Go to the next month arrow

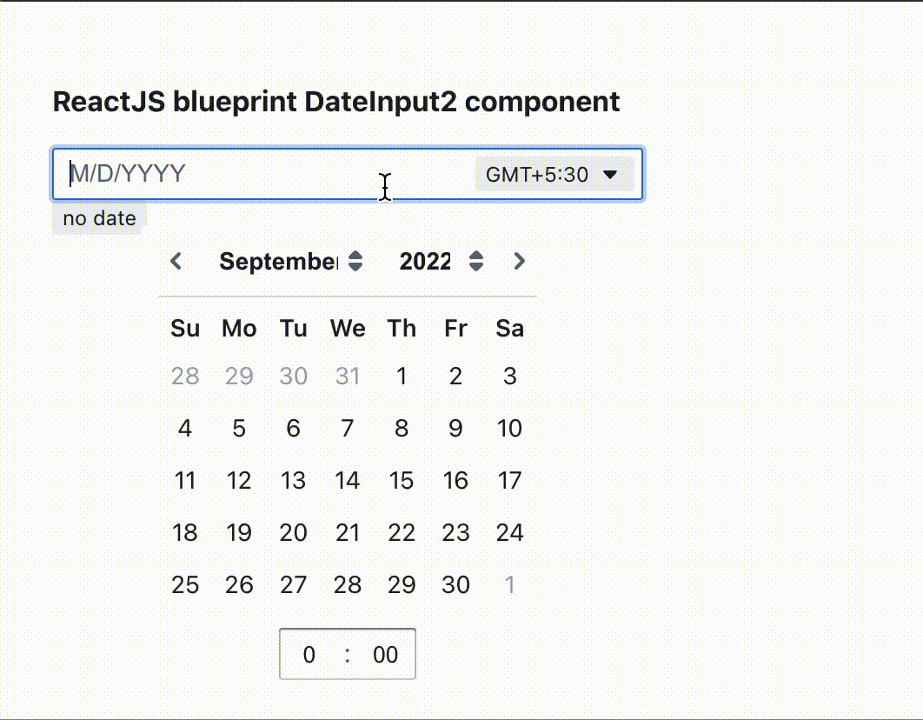pos(519,261)
